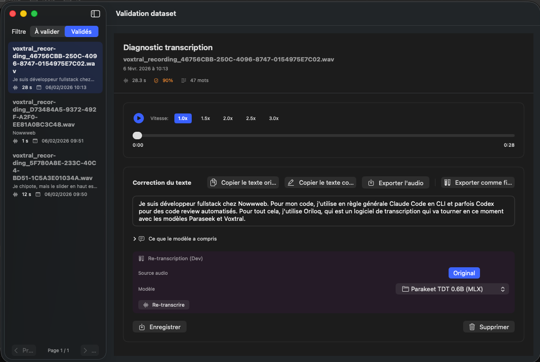This screenshot has width=540, height=362.
Task: Switch to the 'Validés' filter tab
Action: pos(81,32)
